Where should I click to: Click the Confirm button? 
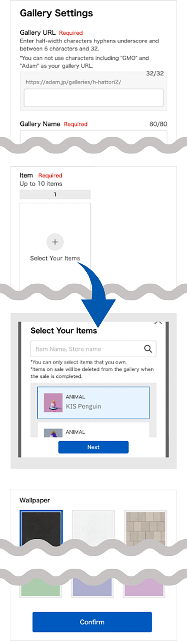(x=92, y=622)
